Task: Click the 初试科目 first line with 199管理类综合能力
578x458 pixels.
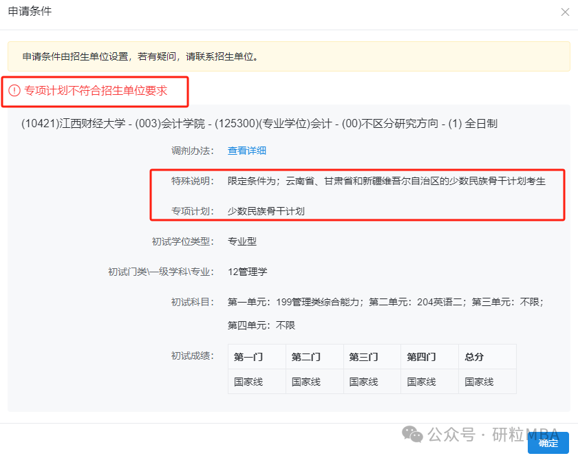Action: coord(385,302)
